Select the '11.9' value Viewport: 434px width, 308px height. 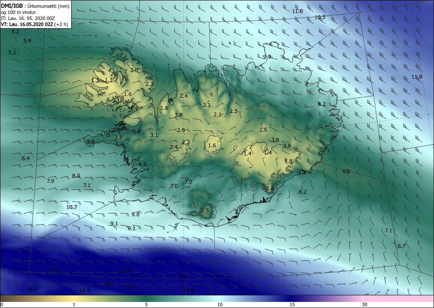417,77
